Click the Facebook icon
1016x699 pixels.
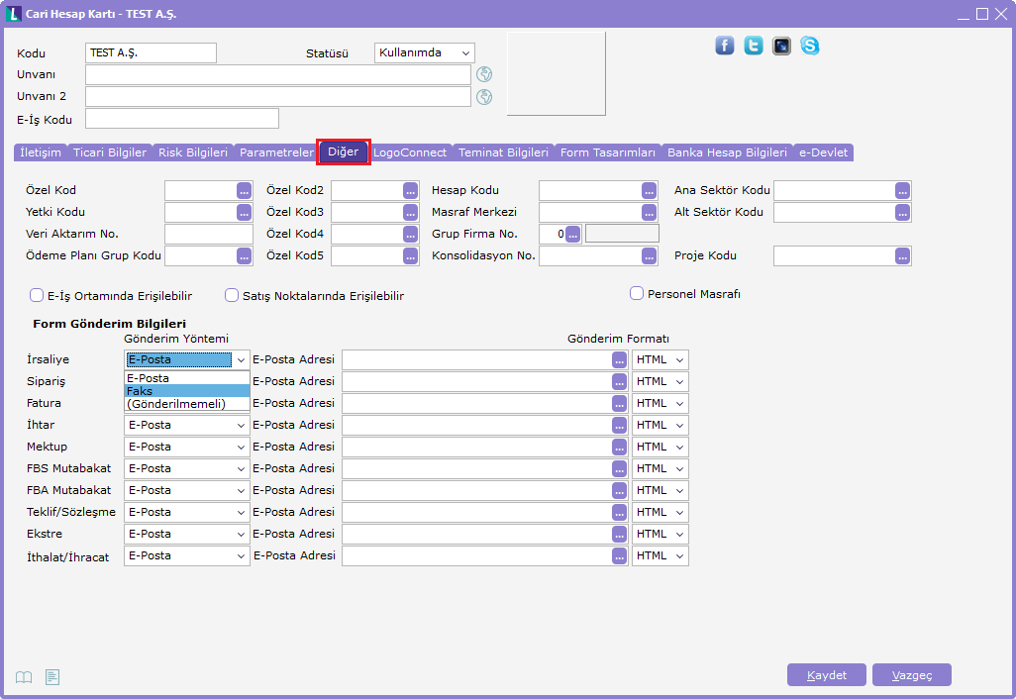pos(725,46)
